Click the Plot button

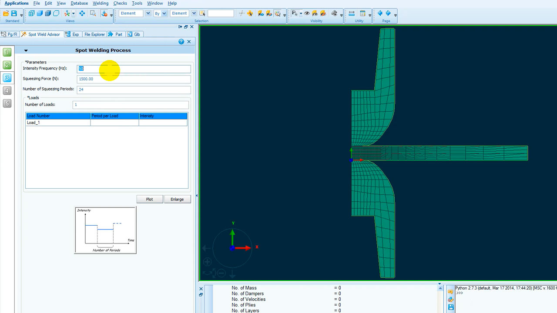(x=150, y=199)
